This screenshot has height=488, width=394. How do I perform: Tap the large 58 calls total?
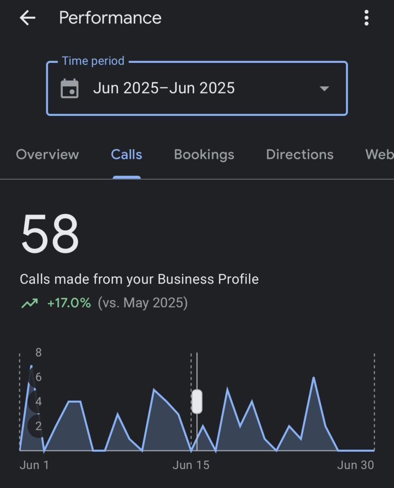[x=49, y=233]
